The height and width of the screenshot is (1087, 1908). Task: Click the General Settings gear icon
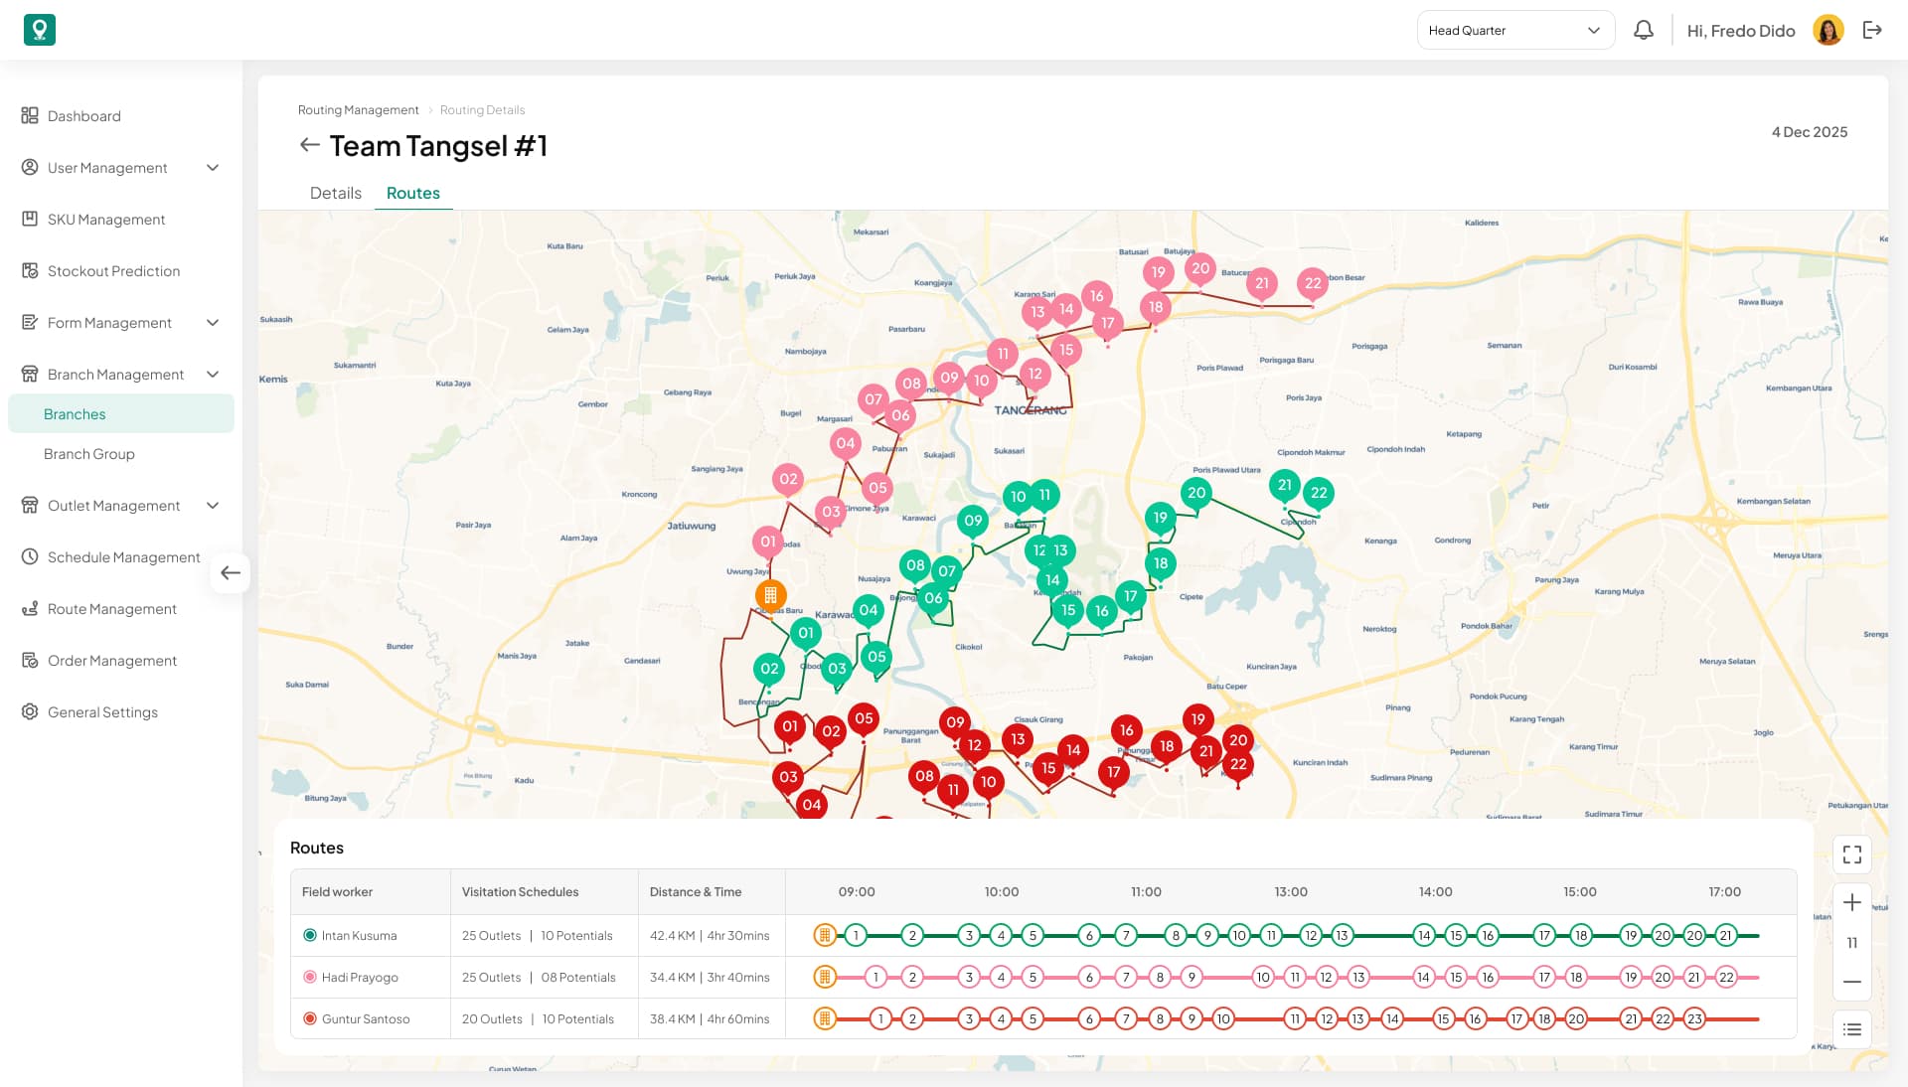click(x=30, y=711)
